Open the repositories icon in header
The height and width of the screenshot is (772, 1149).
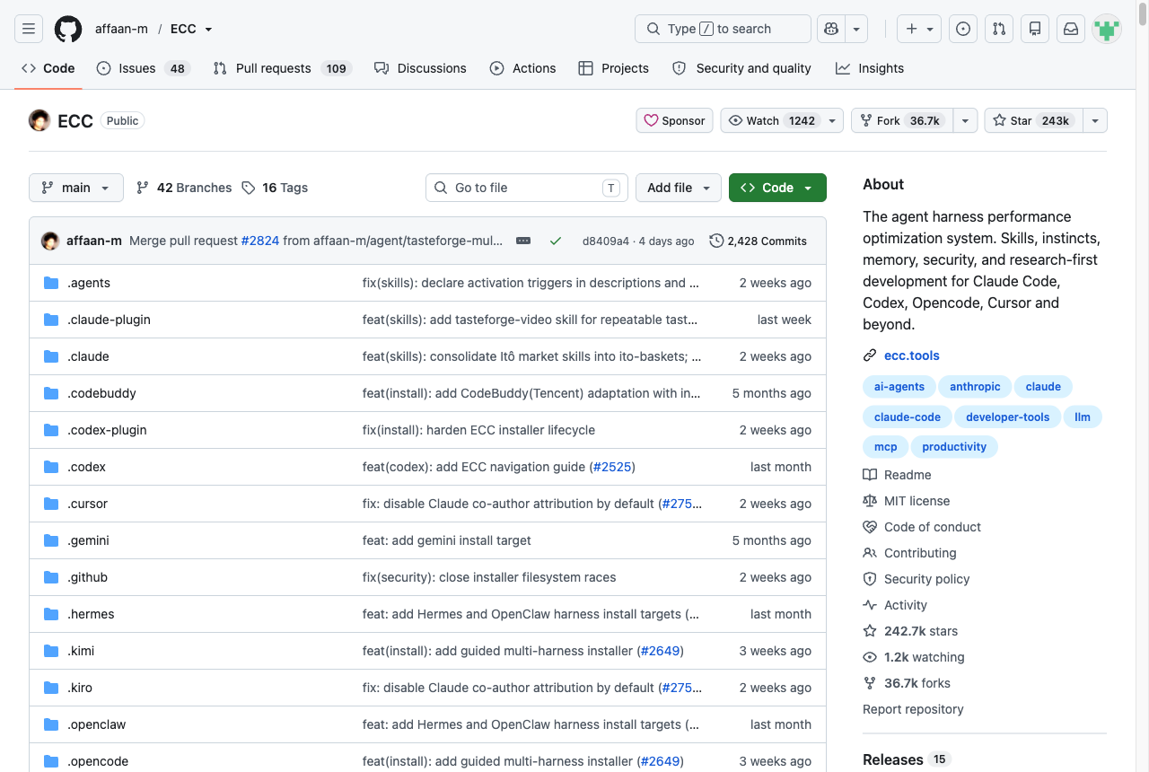point(1035,29)
